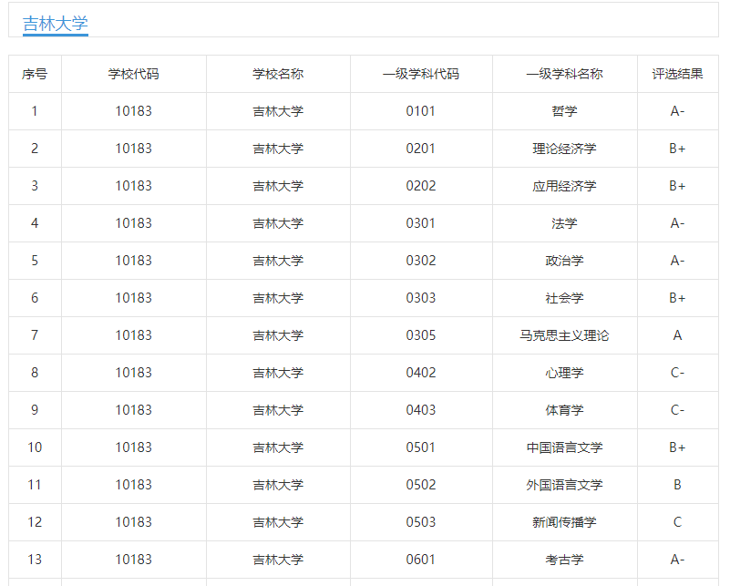Click the C- result for 心理学
The height and width of the screenshot is (586, 730).
677,373
